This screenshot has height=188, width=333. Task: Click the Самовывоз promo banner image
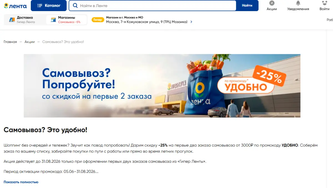click(162, 86)
